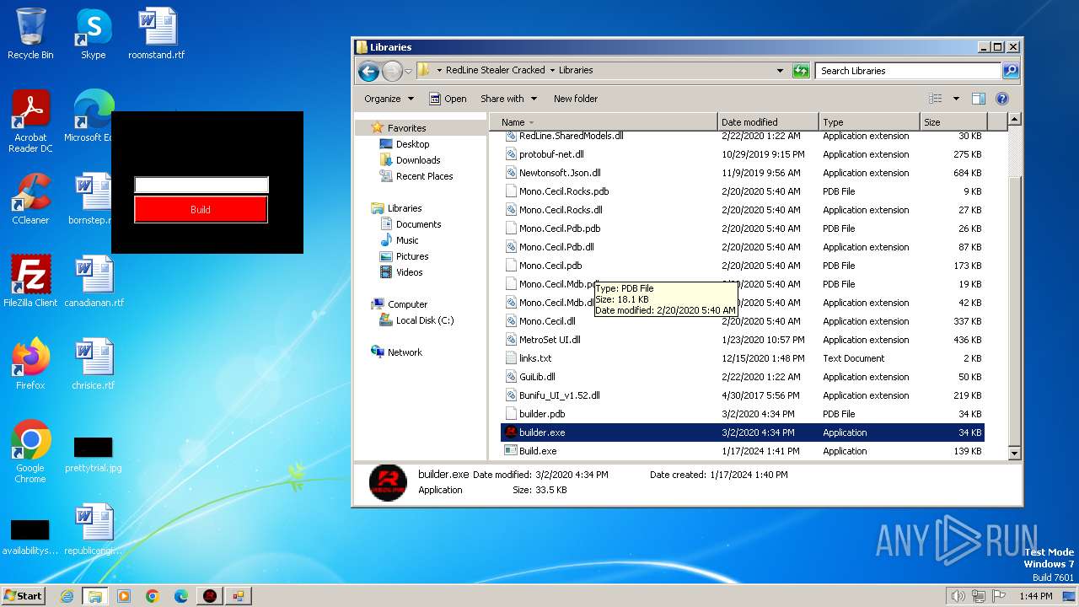Open Internet Explorer from the taskbar
Viewport: 1079px width, 607px height.
(67, 596)
